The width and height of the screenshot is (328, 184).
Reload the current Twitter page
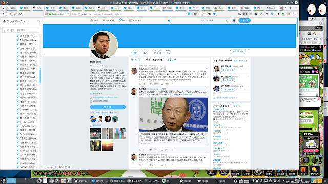tap(15, 14)
